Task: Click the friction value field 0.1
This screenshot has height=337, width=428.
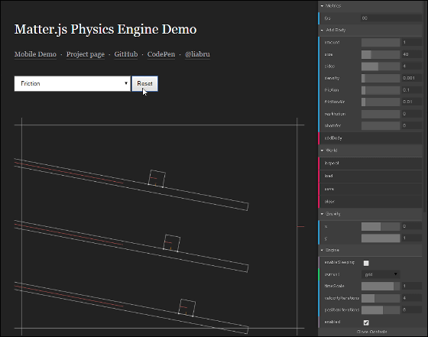Action: 412,90
